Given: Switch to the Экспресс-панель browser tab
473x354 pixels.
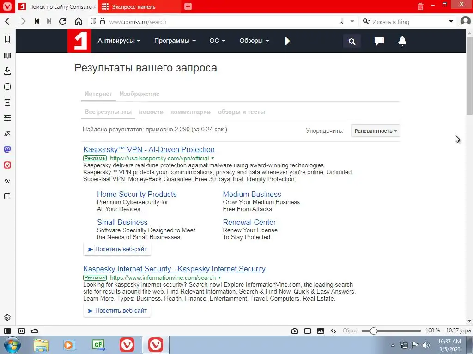Looking at the screenshot, I should click(x=139, y=6).
